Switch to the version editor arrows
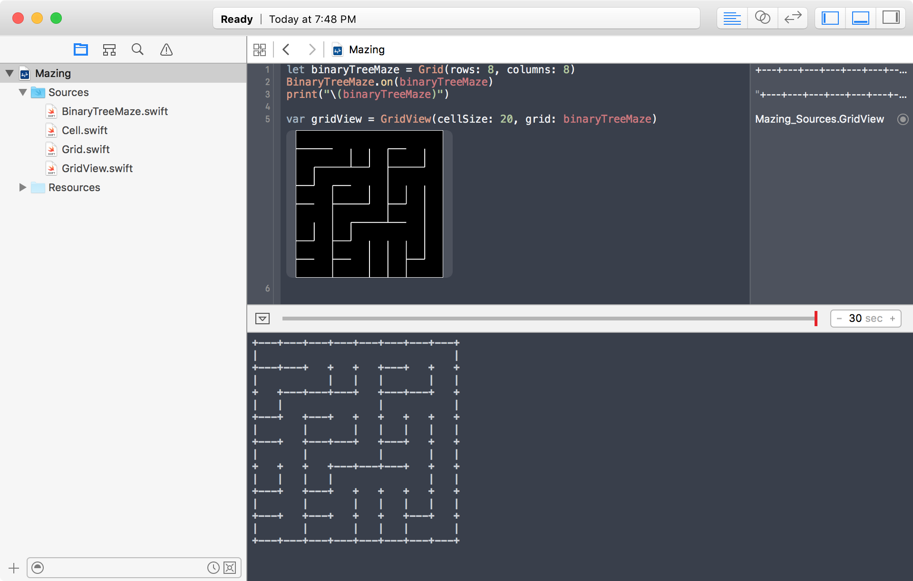Screen dimensions: 913x581 coord(793,18)
